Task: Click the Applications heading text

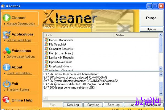Action: click(23, 34)
